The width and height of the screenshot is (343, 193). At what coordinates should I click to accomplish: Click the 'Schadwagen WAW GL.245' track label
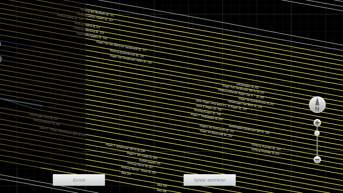44,117
